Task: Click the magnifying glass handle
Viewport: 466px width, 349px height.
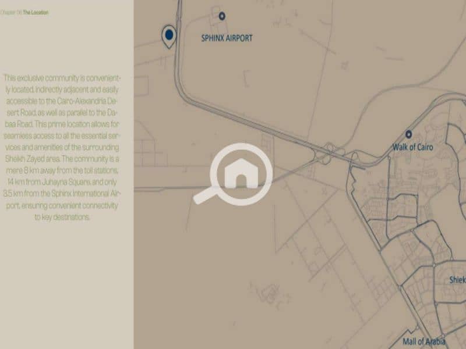Action: click(206, 196)
